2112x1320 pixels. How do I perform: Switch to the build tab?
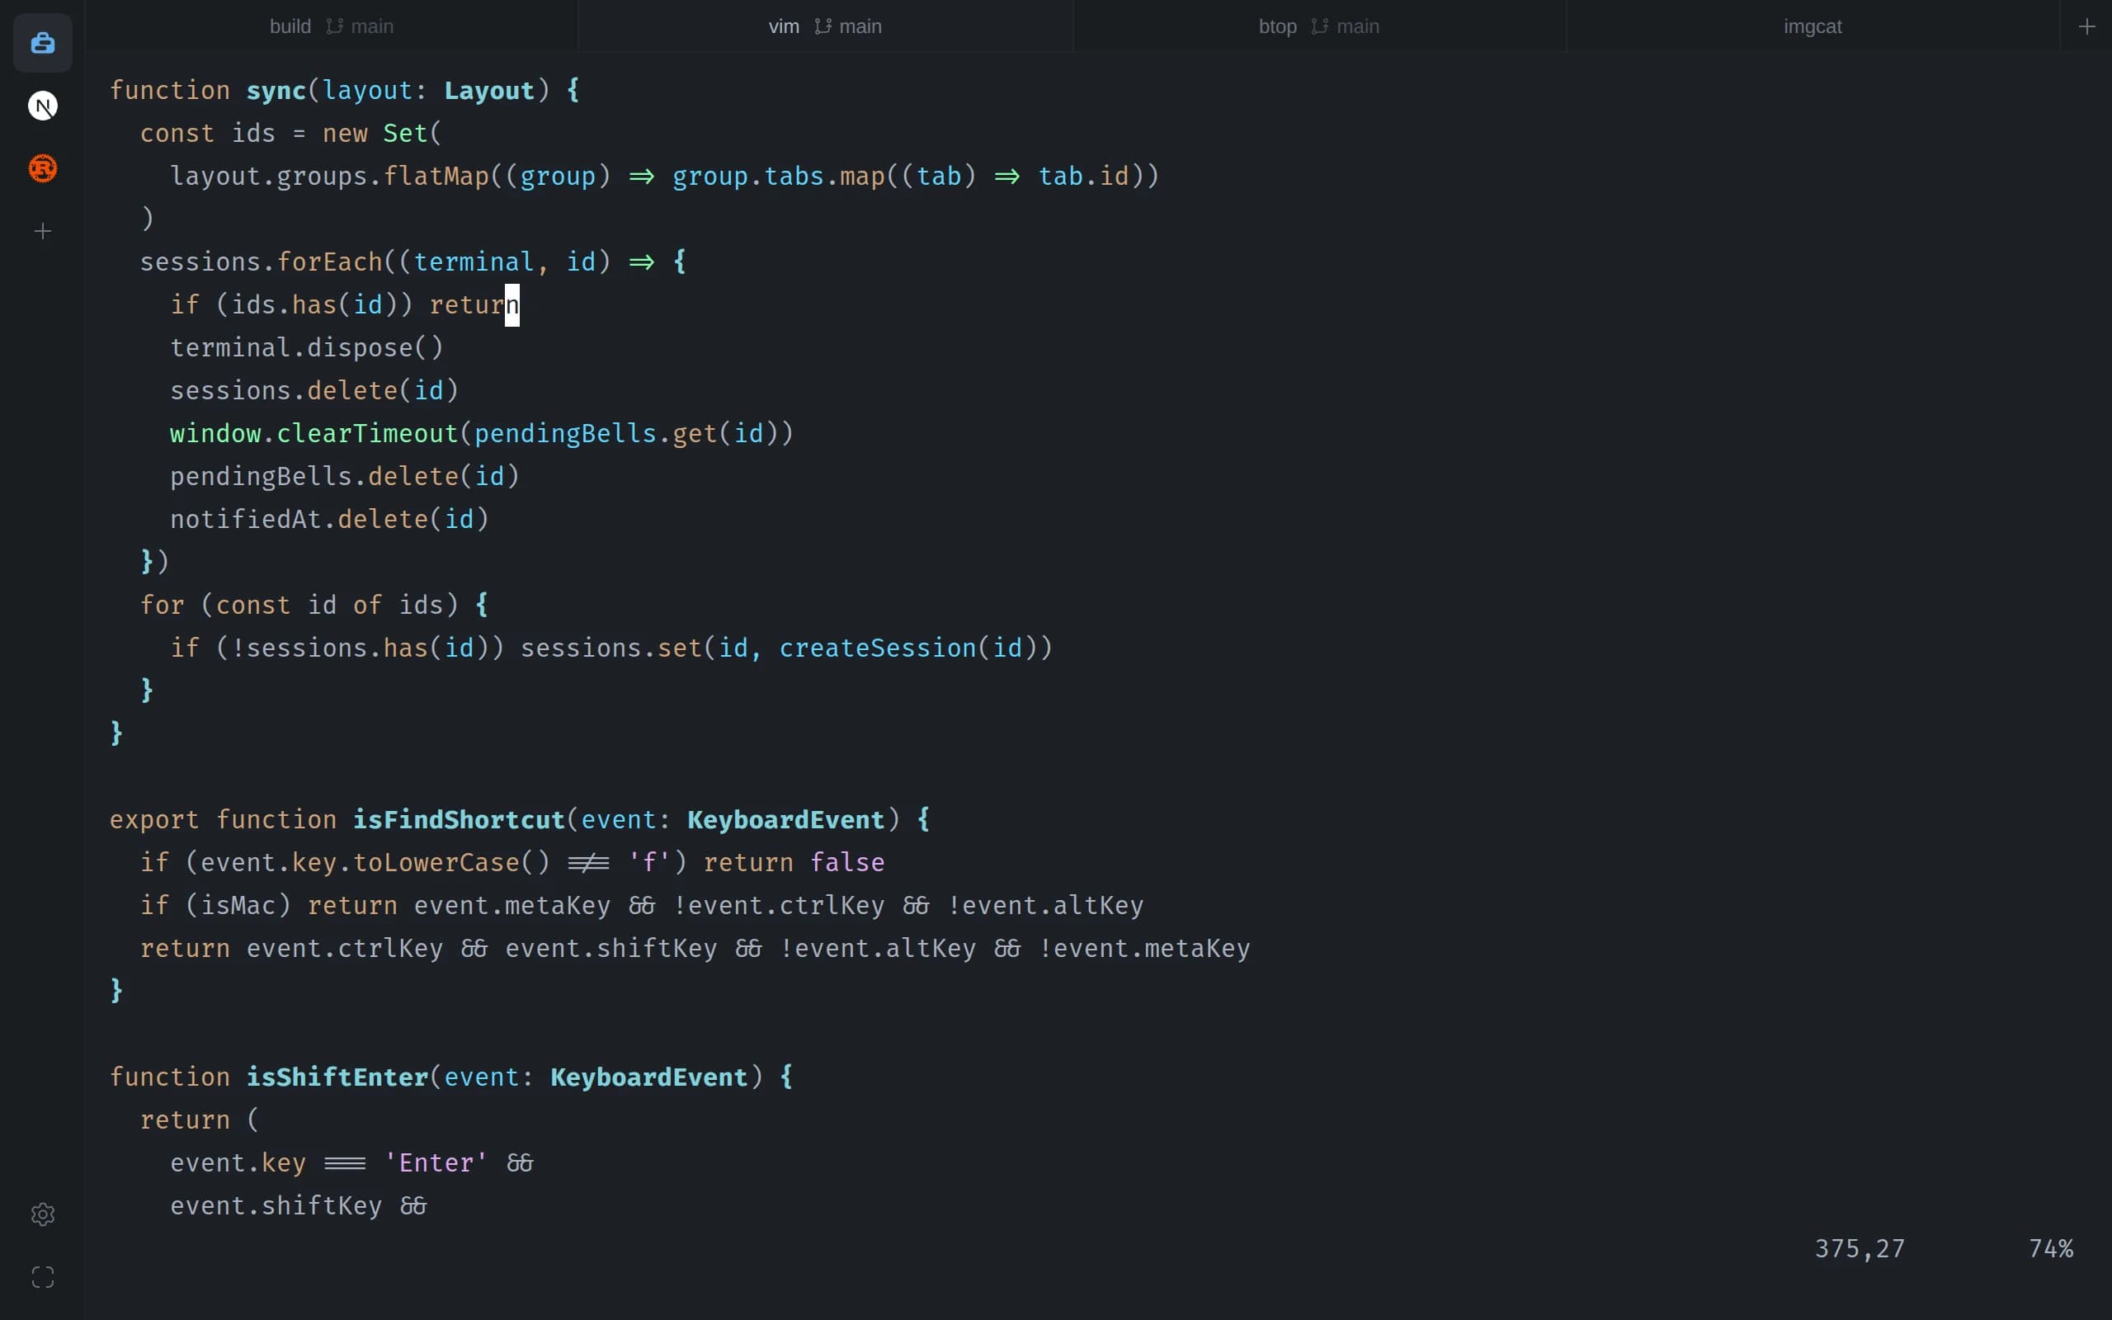[x=332, y=26]
